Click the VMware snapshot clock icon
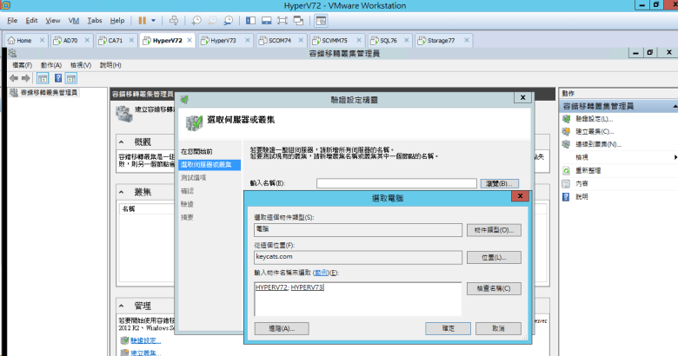 tap(197, 19)
